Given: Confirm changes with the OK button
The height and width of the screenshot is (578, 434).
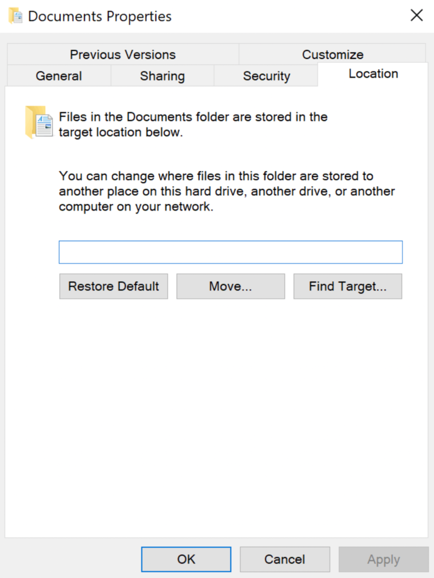Looking at the screenshot, I should [x=186, y=559].
